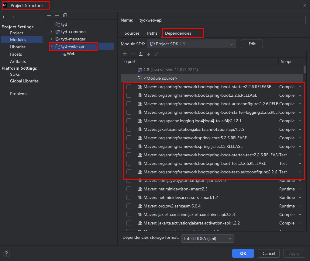This screenshot has height=261, width=310.
Task: Select the Web facet tree item
Action: [68, 54]
